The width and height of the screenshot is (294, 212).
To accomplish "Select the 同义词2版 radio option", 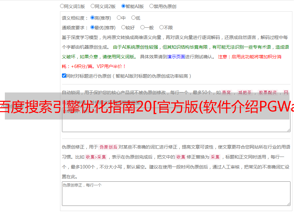I will click(93, 6).
